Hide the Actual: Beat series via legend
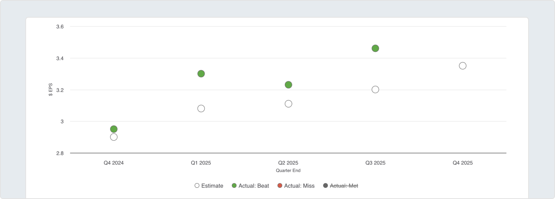This screenshot has width=555, height=199. (x=254, y=186)
